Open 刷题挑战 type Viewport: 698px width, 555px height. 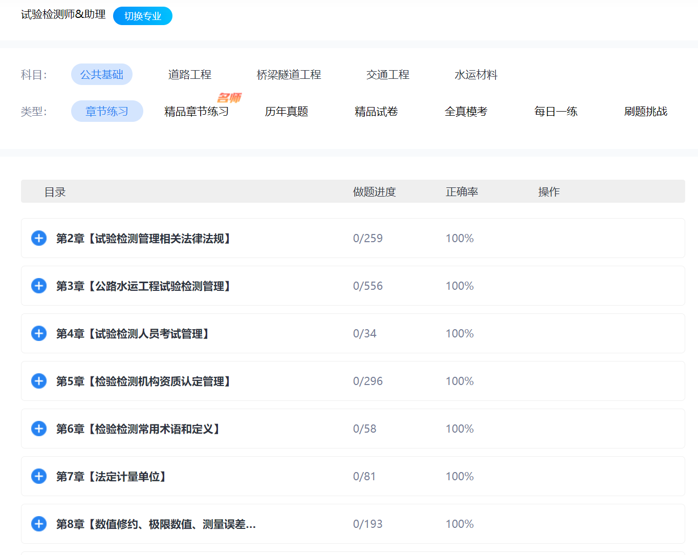coord(646,112)
